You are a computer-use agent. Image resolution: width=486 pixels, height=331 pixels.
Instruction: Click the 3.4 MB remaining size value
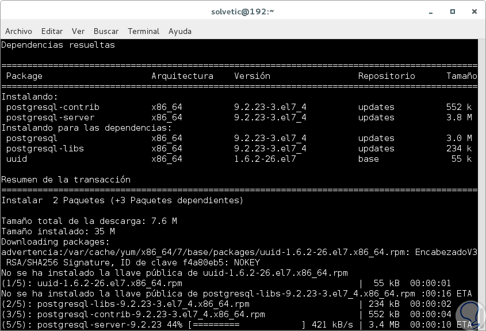point(384,325)
